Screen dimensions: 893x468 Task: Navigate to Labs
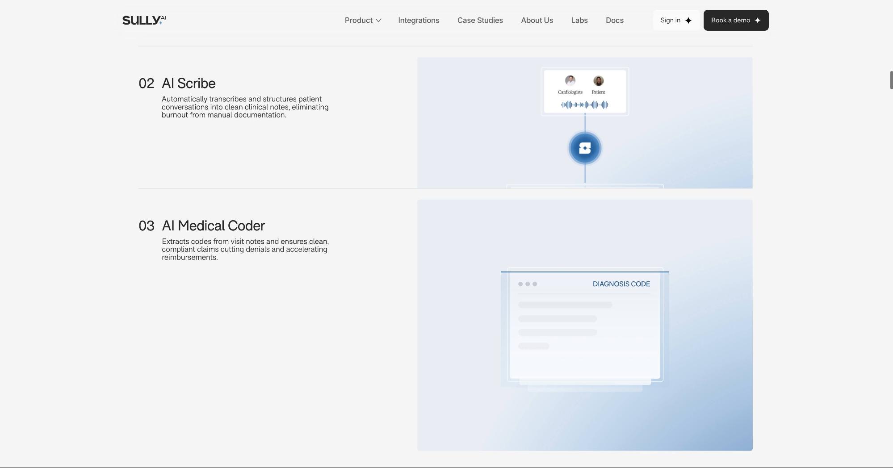click(579, 21)
